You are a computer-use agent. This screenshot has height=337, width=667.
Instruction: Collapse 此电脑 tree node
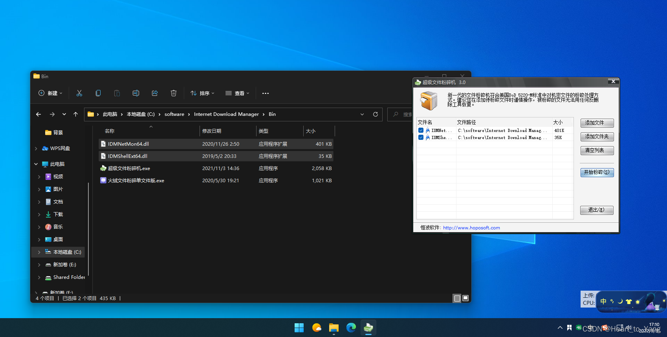pos(36,164)
